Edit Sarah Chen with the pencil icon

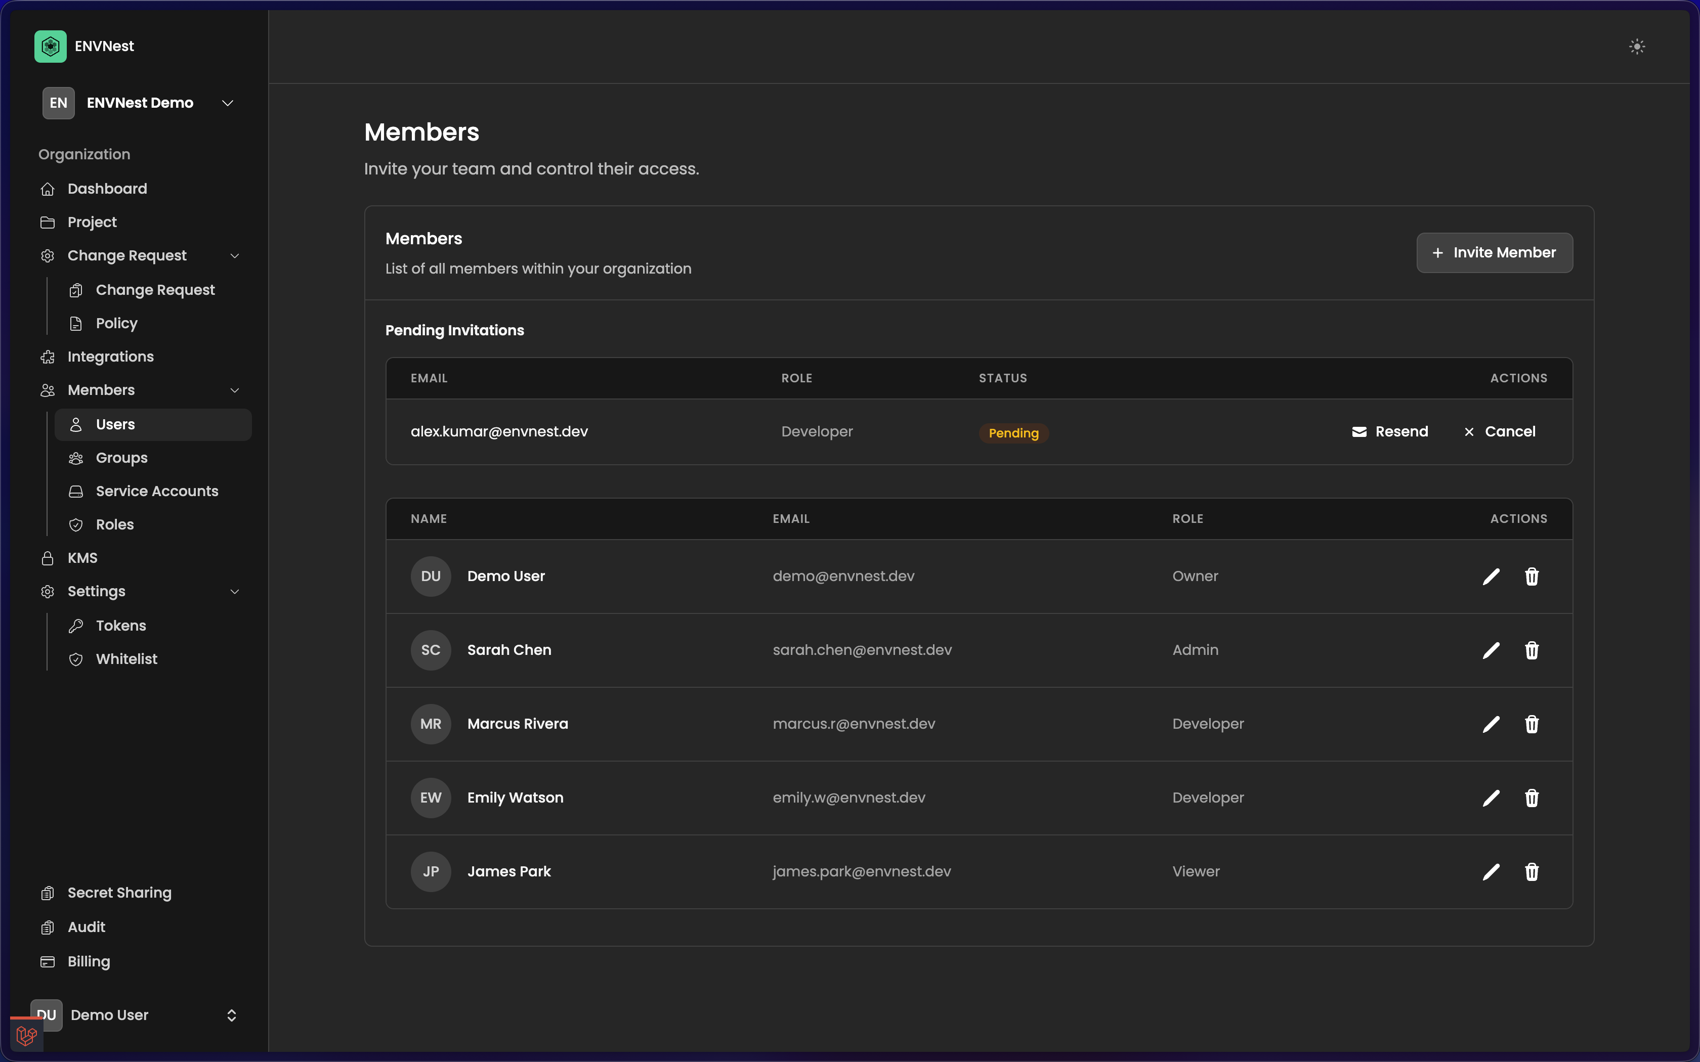click(x=1491, y=650)
